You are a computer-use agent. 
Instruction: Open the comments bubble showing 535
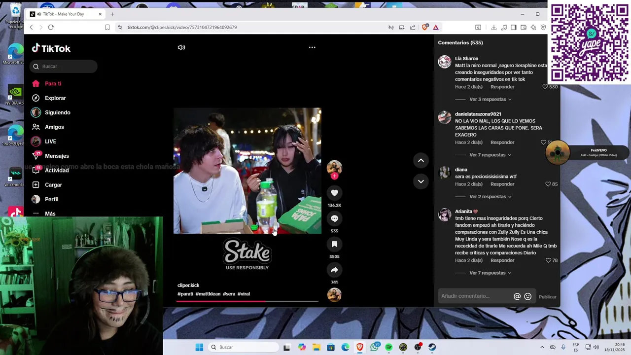click(334, 218)
